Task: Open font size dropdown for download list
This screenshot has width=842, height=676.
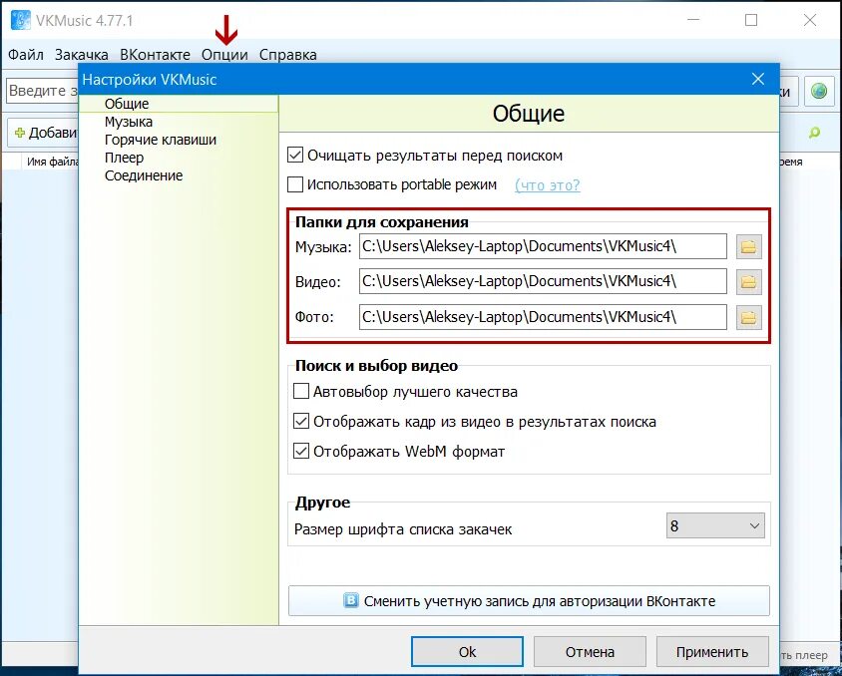Action: tap(714, 526)
